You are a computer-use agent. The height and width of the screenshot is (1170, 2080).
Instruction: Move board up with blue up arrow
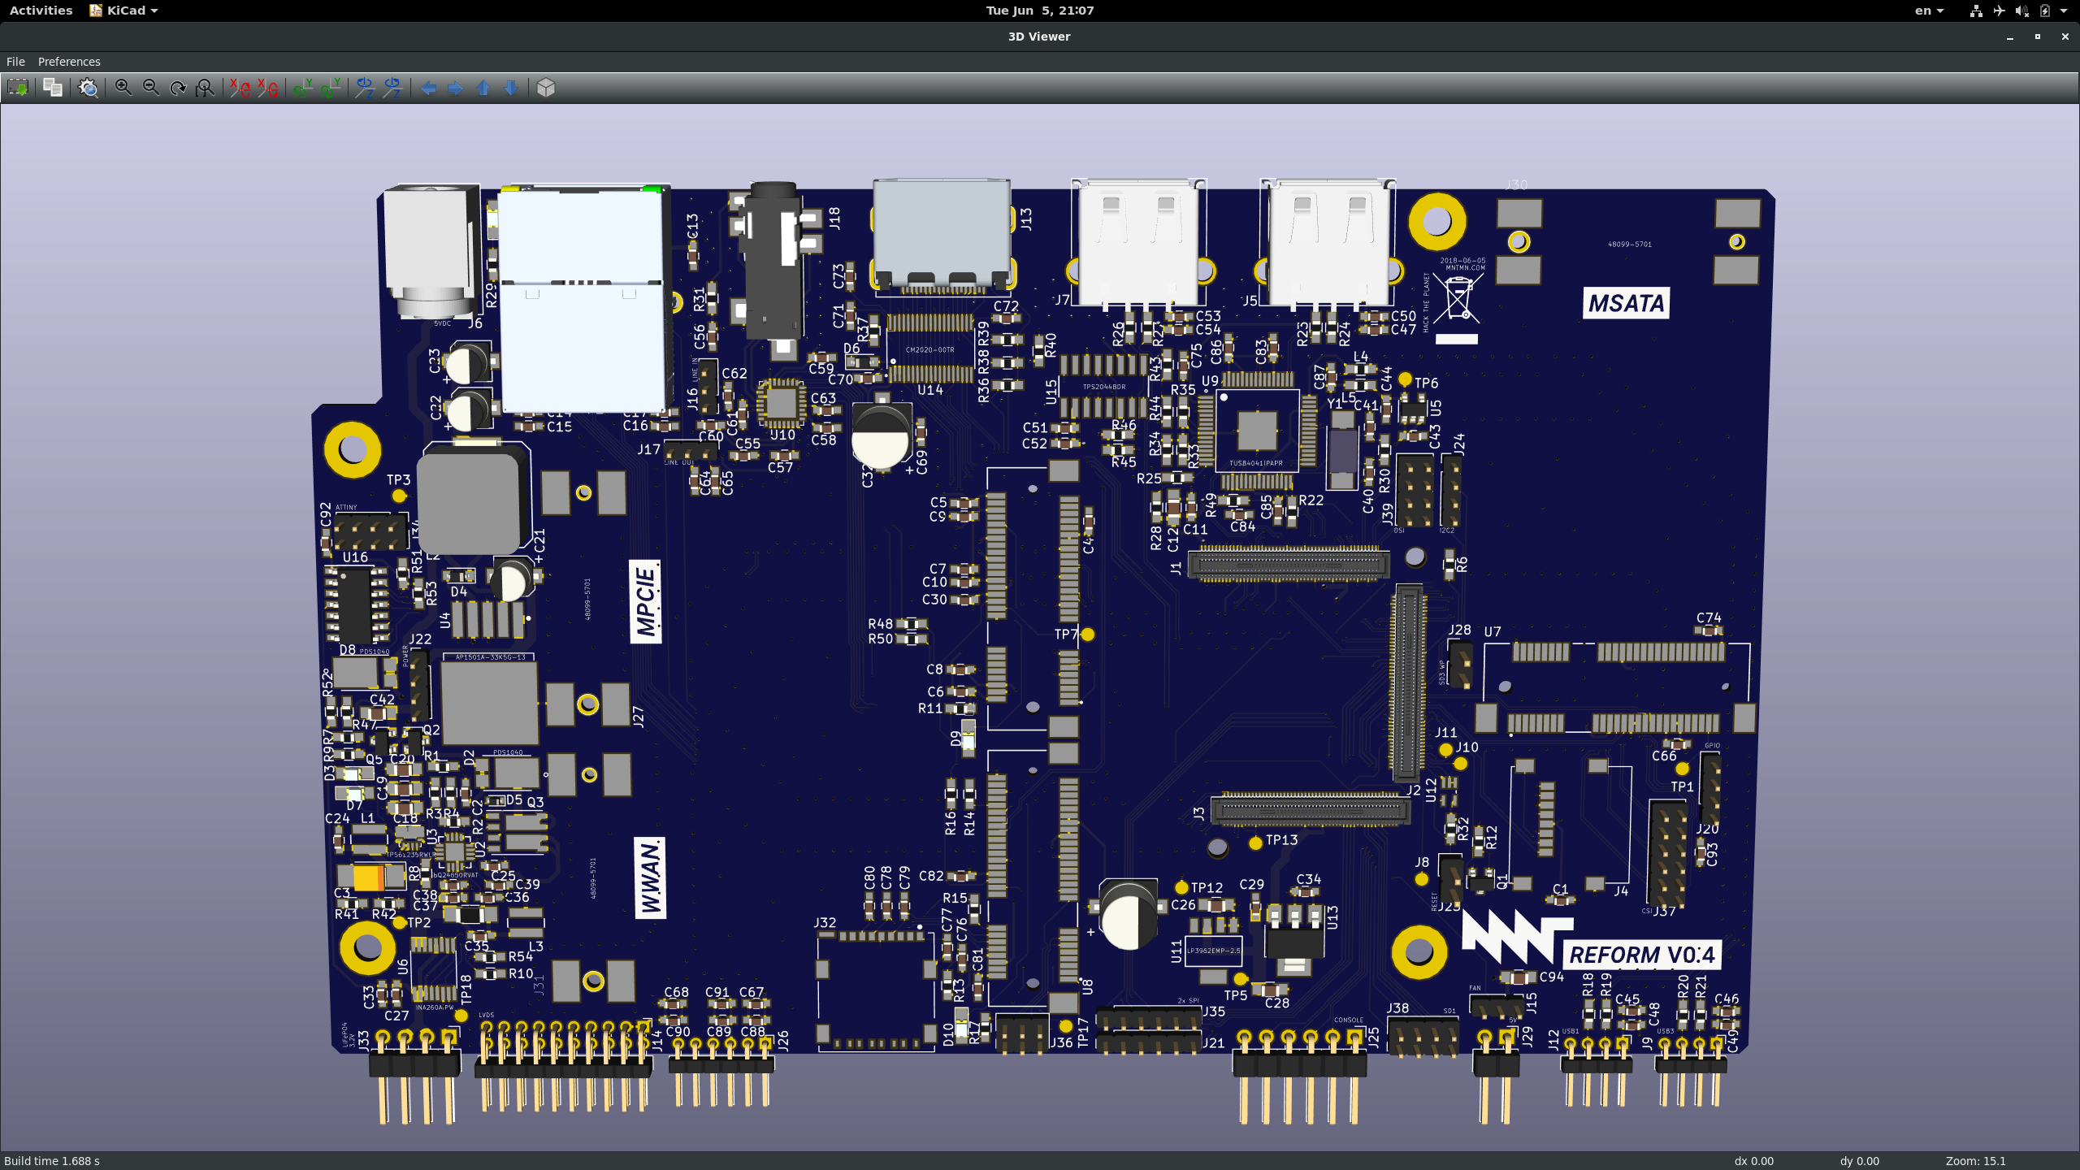483,88
